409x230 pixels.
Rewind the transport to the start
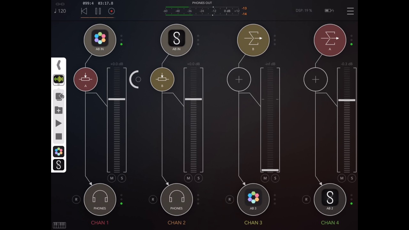(x=84, y=11)
